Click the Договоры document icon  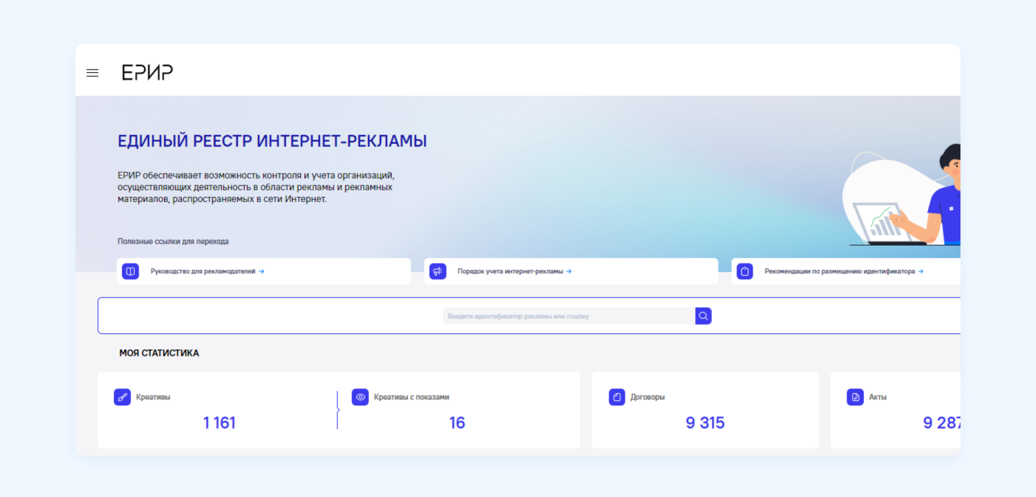pyautogui.click(x=617, y=397)
